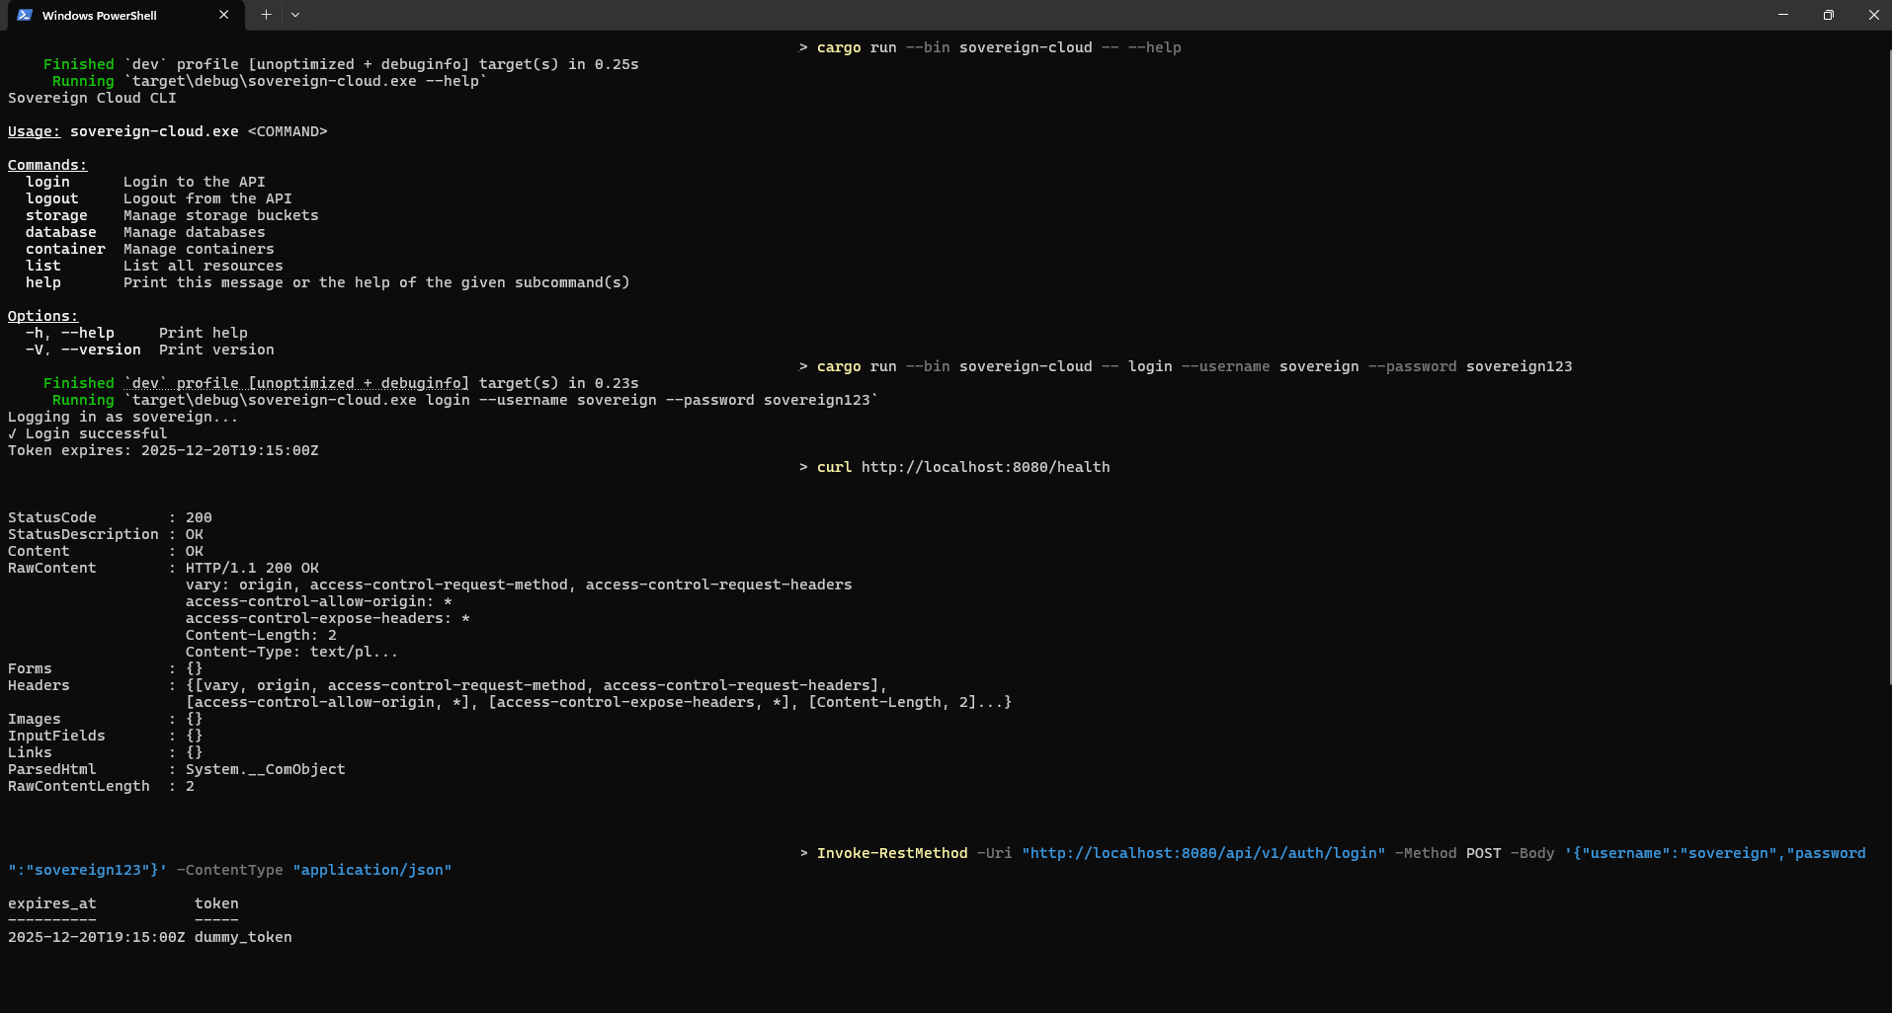Select the Windows PowerShell tab
The height and width of the screenshot is (1013, 1892).
coord(109,15)
